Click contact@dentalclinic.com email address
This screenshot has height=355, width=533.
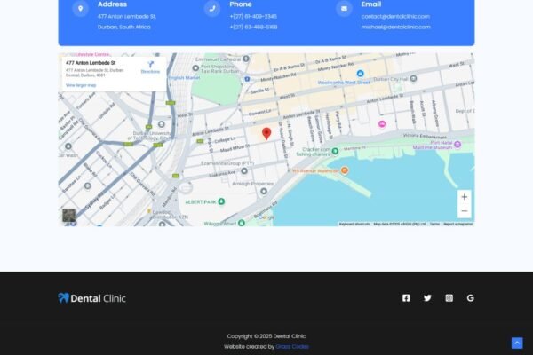coord(395,16)
